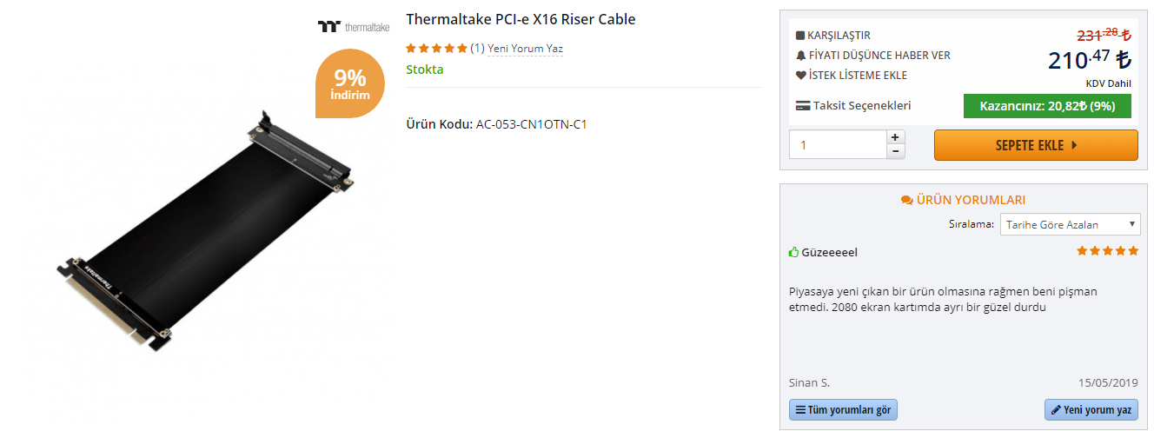Click the bell icon for price drop alert
The width and height of the screenshot is (1154, 431).
tap(801, 56)
